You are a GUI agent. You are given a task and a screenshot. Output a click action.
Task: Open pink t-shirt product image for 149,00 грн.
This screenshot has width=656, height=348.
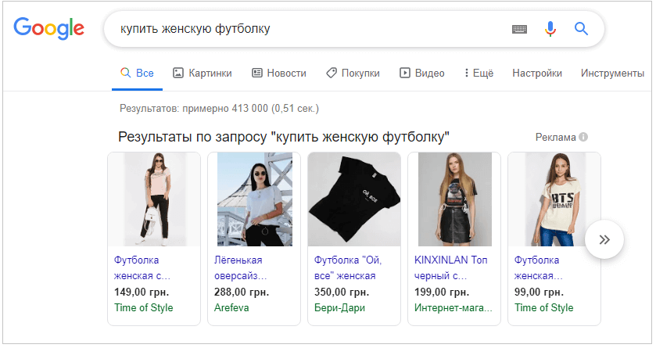point(154,199)
